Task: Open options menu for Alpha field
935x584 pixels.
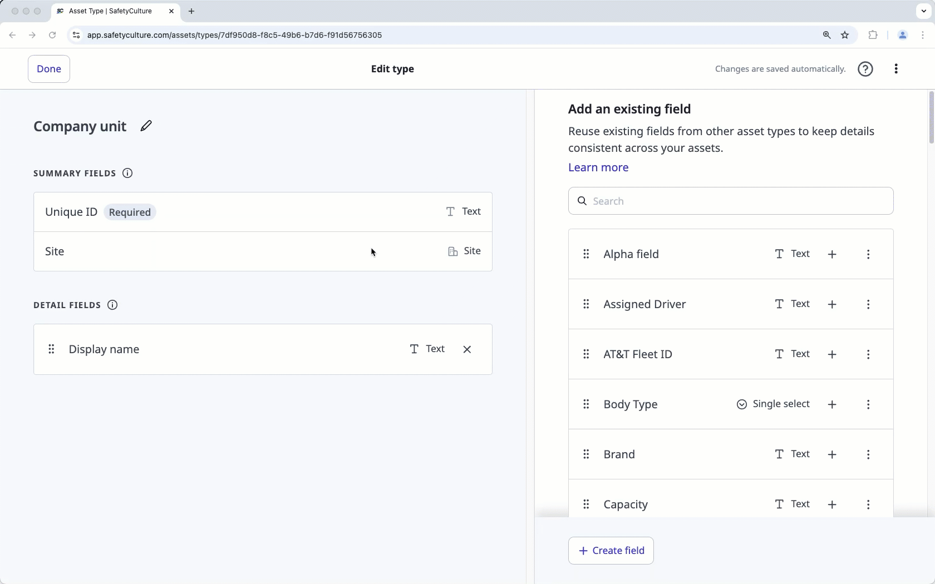Action: click(x=868, y=254)
